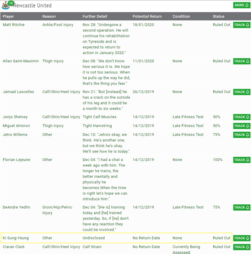251x254 pixels.
Task: Click the MORE bell button for Newcastle United
Action: tap(242, 5)
